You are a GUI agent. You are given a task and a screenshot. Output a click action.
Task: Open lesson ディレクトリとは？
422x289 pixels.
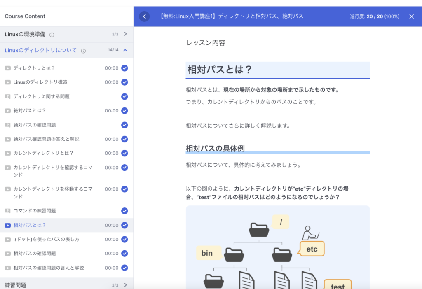[x=34, y=68]
